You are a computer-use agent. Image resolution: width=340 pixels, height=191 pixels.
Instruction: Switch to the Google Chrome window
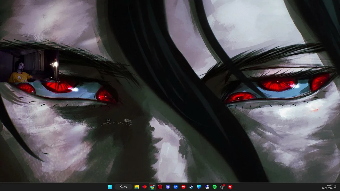pyautogui.click(x=152, y=187)
